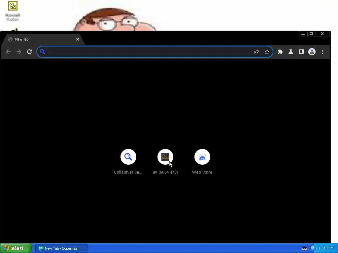Image resolution: width=338 pixels, height=253 pixels.
Task: Go back using the browser back arrow
Action: pos(8,52)
